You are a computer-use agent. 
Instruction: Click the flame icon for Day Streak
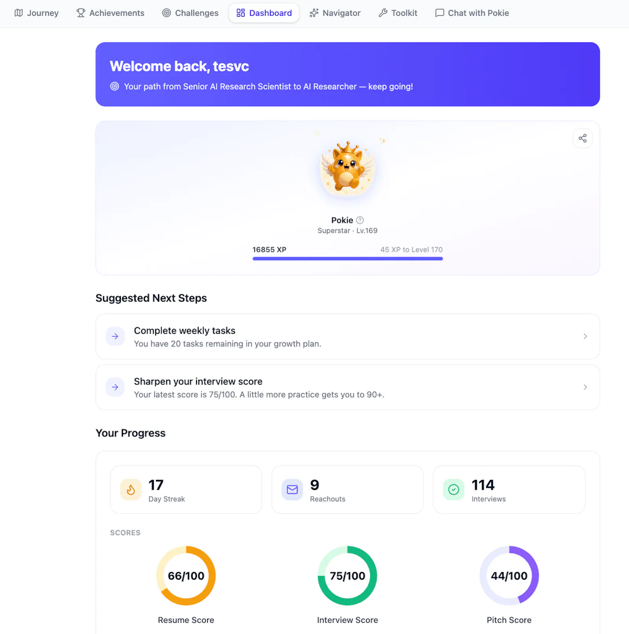click(131, 490)
